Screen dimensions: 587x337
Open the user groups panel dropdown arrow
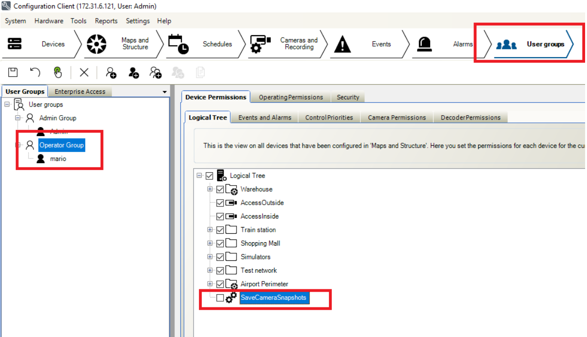pyautogui.click(x=165, y=92)
